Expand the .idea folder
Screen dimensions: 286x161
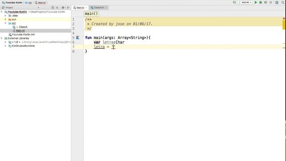(x=5, y=16)
